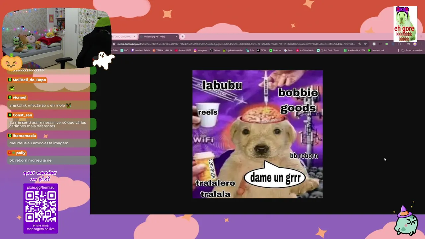Open the Bento bookmark
The width and height of the screenshot is (425, 239).
289,50
